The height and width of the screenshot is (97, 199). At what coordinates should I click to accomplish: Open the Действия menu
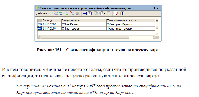point(44,13)
